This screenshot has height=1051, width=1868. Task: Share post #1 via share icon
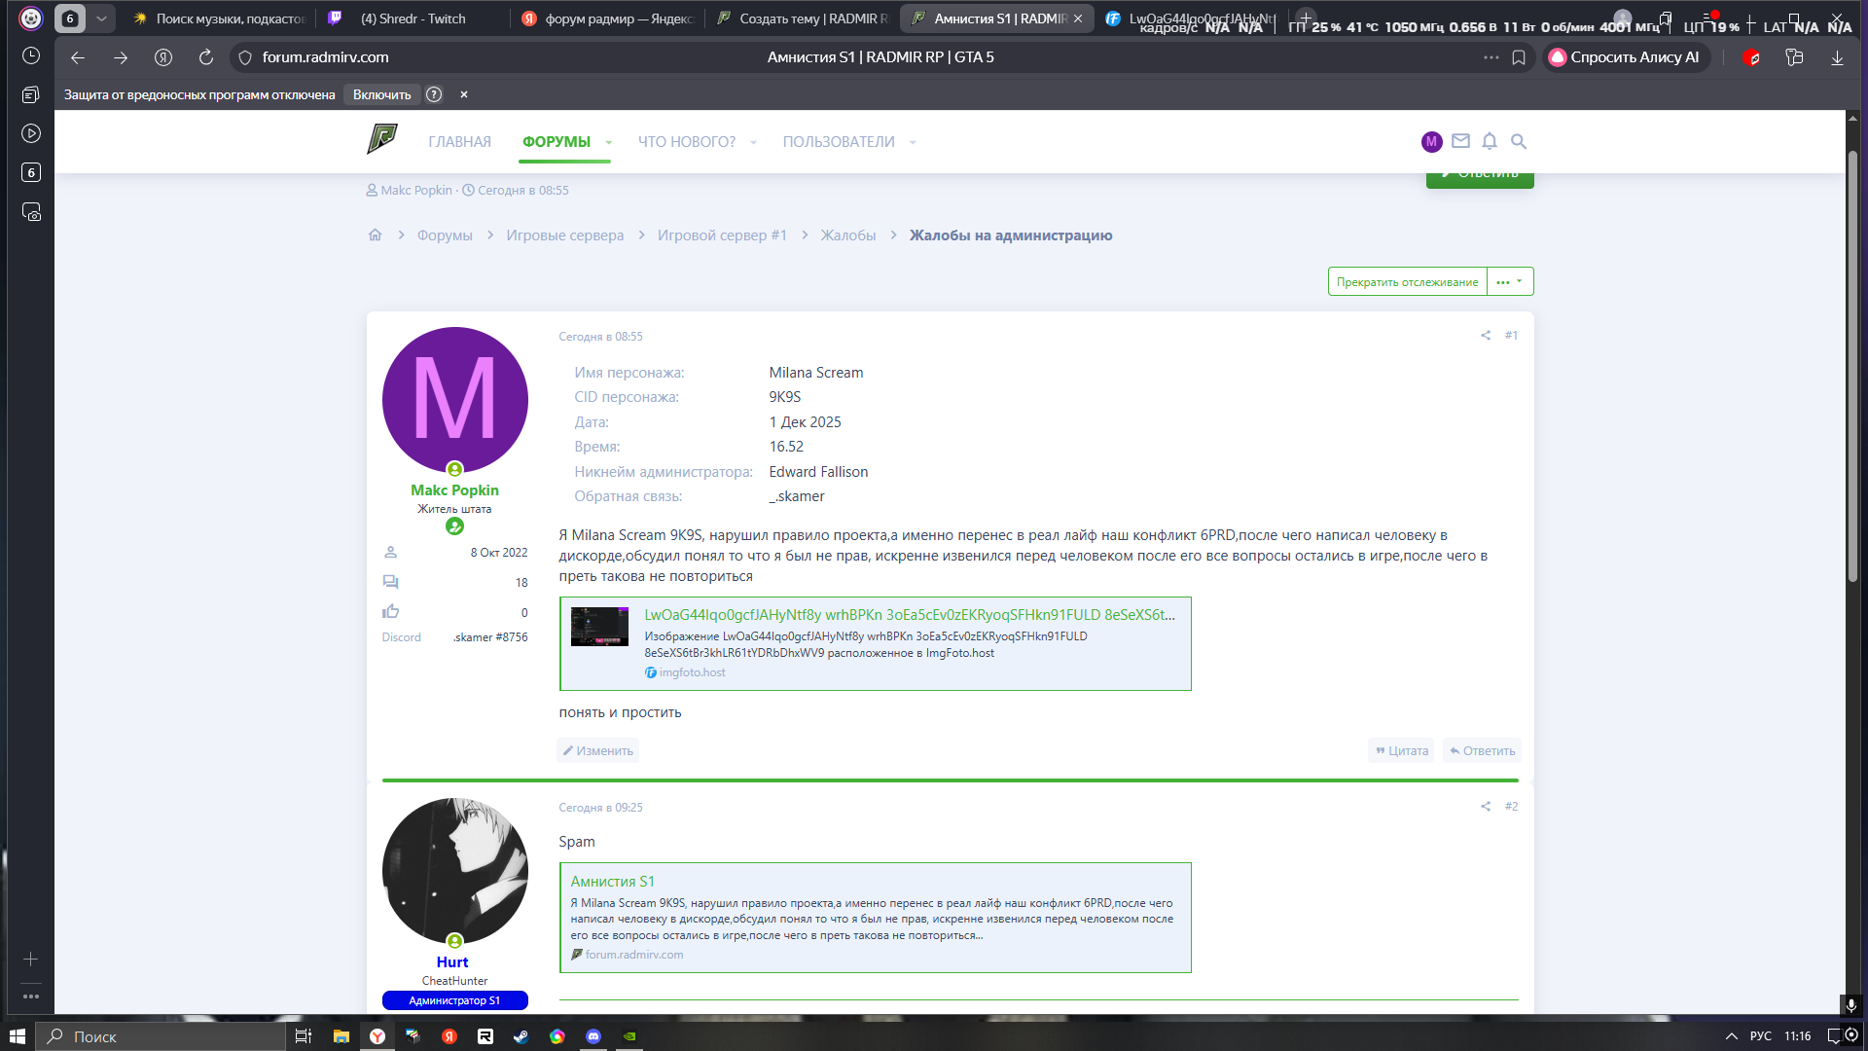1486,336
